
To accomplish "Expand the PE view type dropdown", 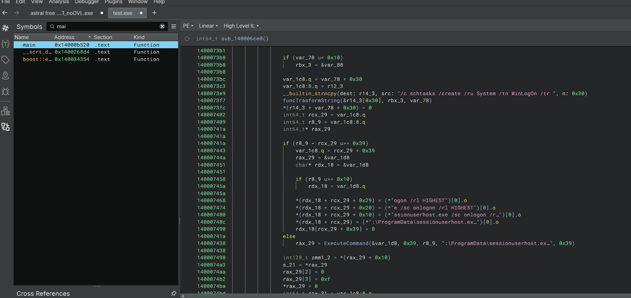I will pyautogui.click(x=188, y=26).
